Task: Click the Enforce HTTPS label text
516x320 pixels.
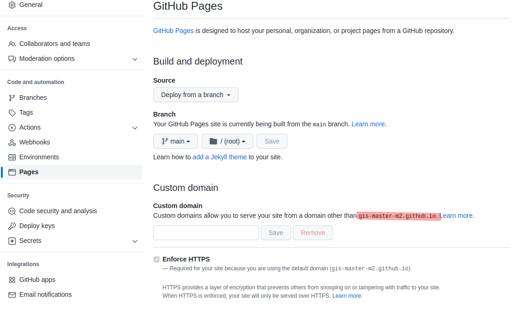Action: pos(186,259)
